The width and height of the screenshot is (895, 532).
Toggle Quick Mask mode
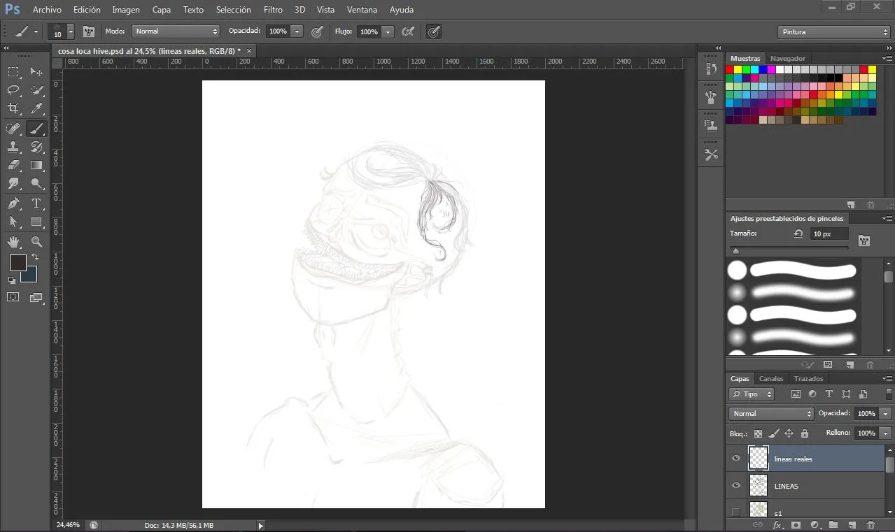tap(13, 297)
